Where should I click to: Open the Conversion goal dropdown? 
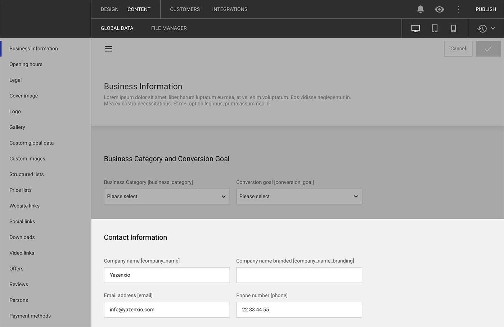point(299,197)
